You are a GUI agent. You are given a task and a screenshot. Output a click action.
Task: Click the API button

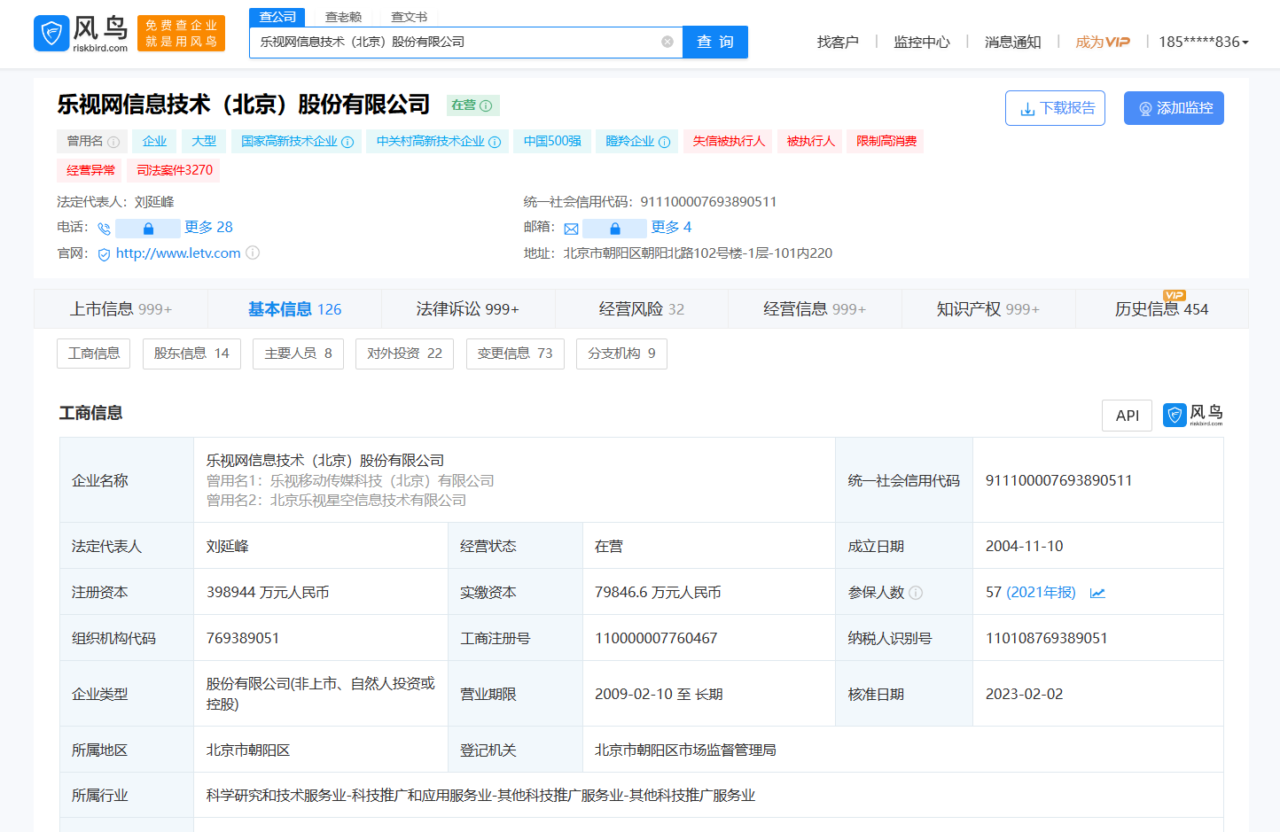coord(1128,415)
